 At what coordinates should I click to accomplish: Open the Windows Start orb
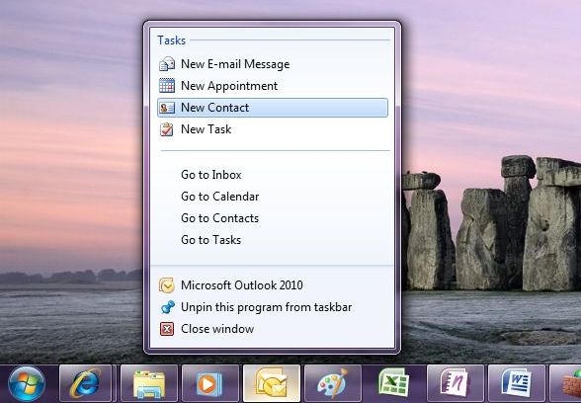pyautogui.click(x=27, y=383)
